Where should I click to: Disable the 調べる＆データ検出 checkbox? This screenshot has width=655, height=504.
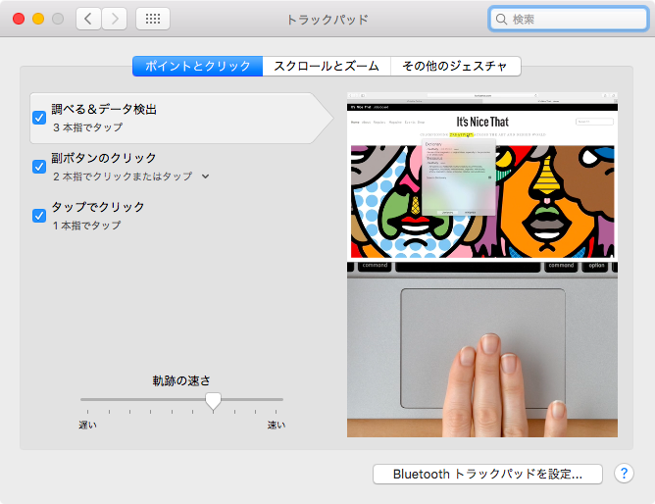coord(39,118)
